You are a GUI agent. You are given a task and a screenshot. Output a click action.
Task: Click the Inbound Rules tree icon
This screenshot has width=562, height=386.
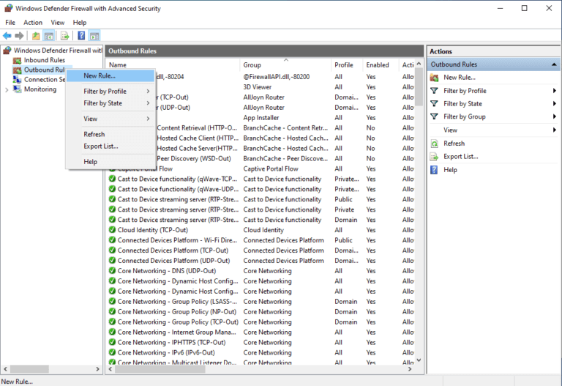pos(18,60)
